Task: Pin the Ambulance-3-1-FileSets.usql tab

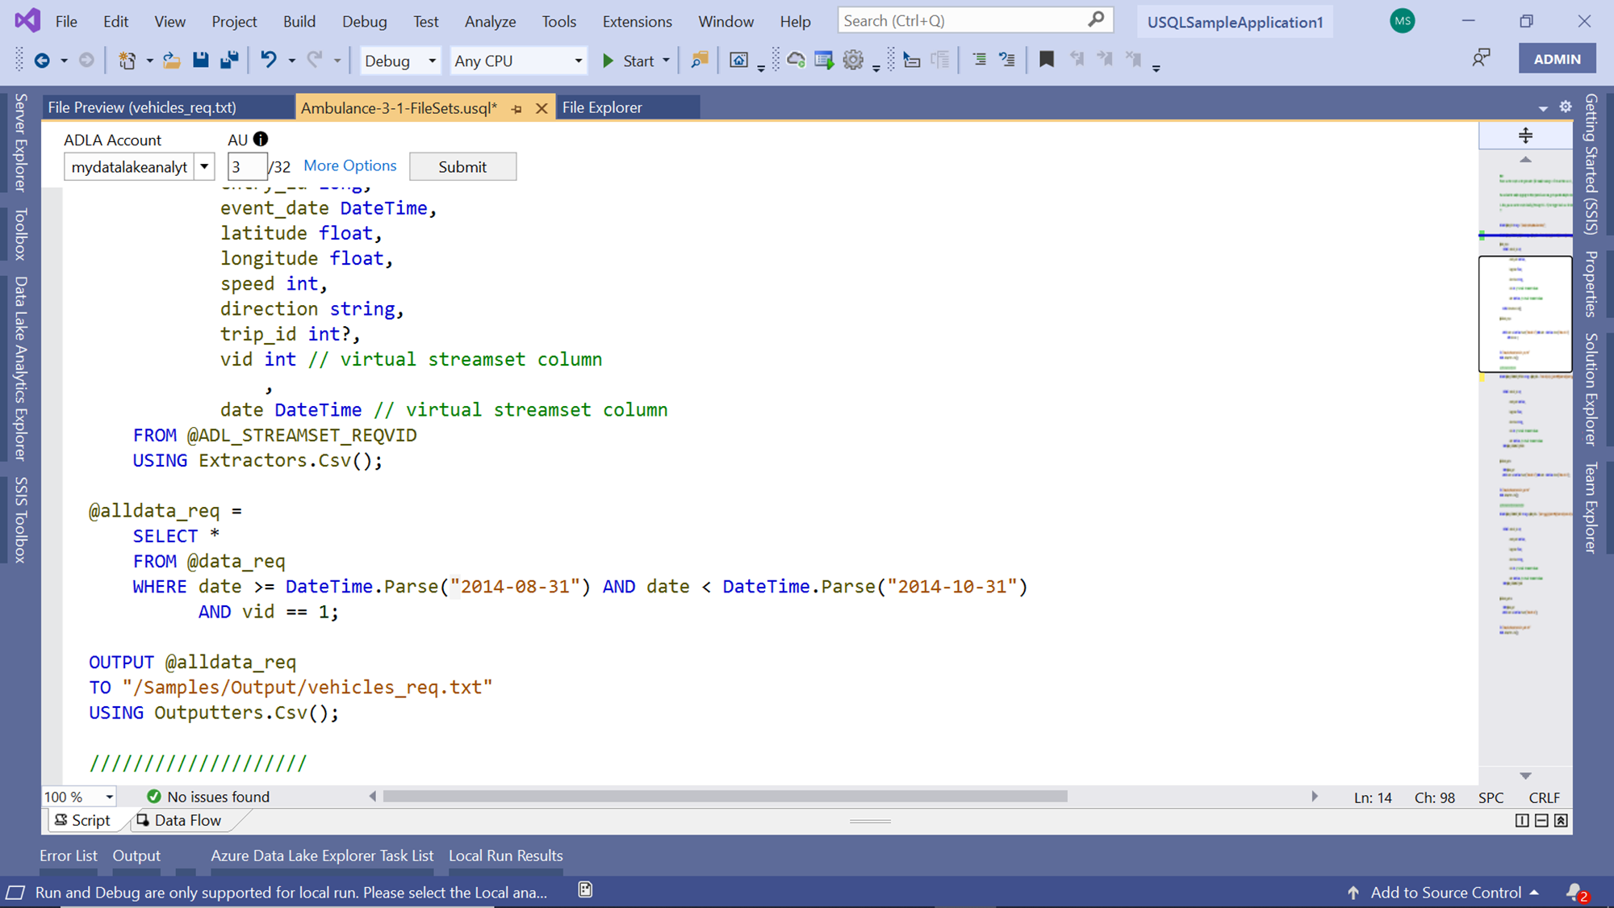Action: 516,108
